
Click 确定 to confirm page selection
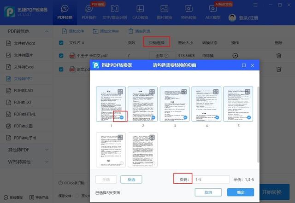[241, 192]
